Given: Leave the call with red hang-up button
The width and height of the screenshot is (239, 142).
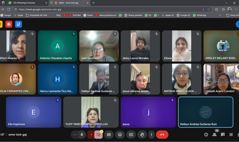Looking at the screenshot, I should (162, 135).
